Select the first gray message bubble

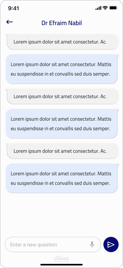pyautogui.click(x=62, y=42)
